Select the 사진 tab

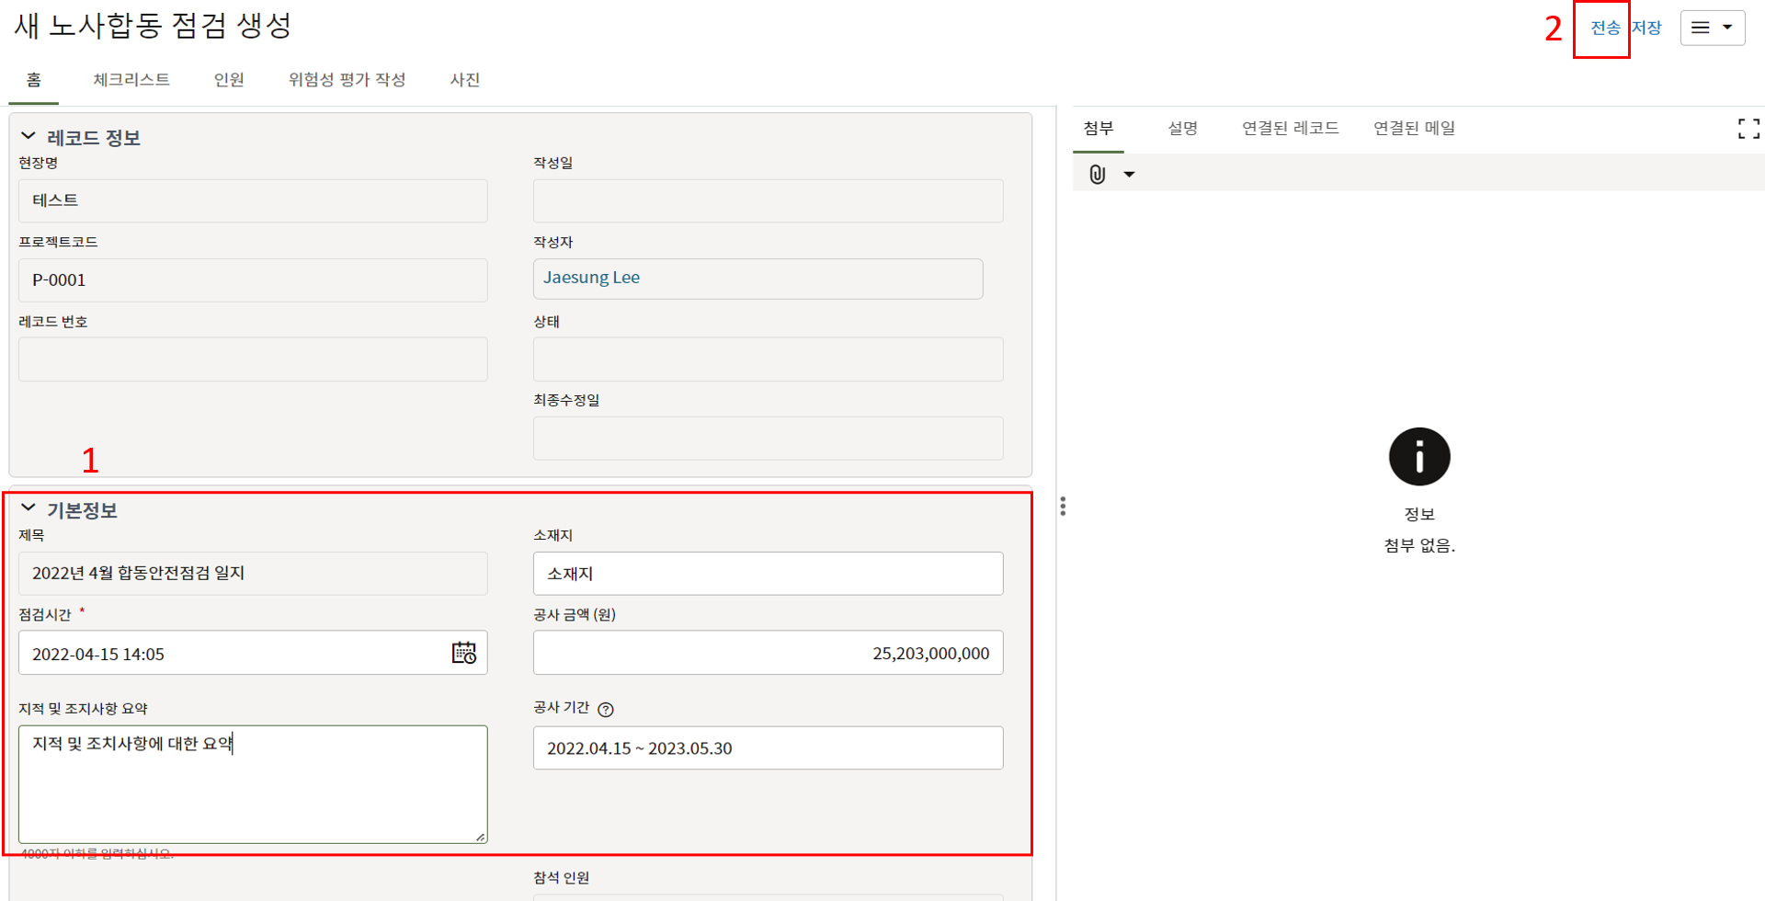(464, 80)
